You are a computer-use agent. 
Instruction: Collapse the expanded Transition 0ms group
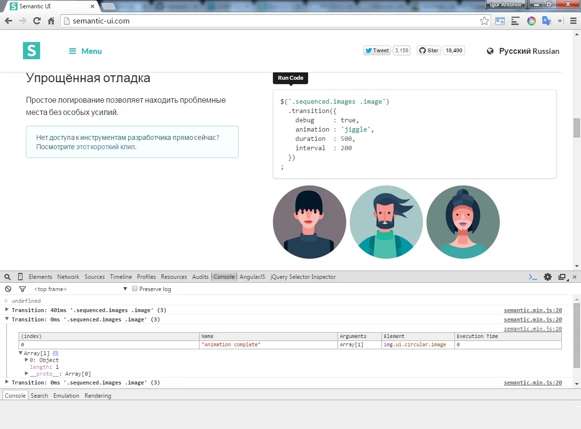click(7, 318)
